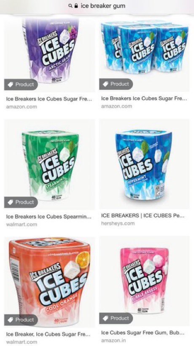Screen dimensions: 194x346
Task: Open the orange Cool Orange gum image
Action: point(50,282)
